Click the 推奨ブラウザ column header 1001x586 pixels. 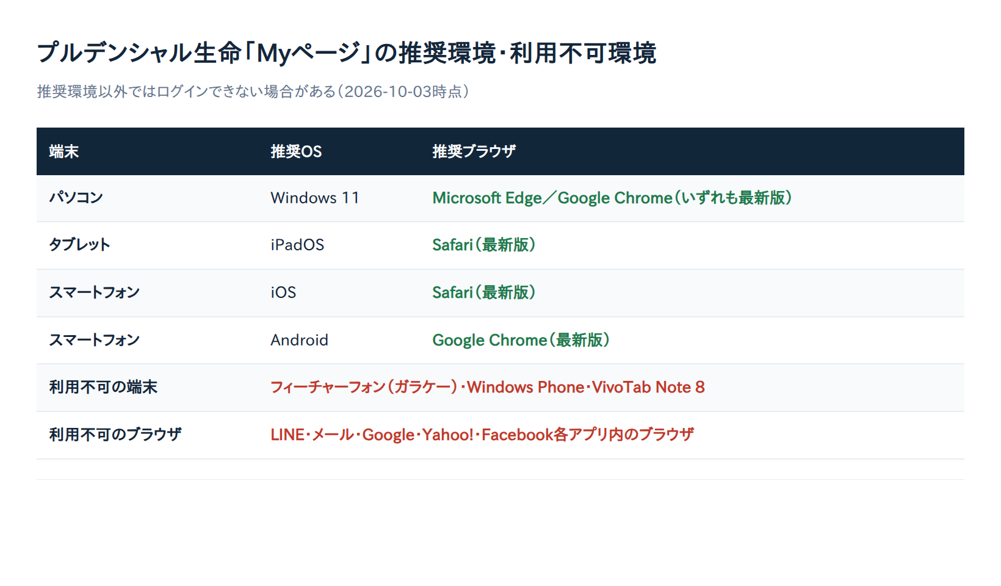tap(474, 151)
